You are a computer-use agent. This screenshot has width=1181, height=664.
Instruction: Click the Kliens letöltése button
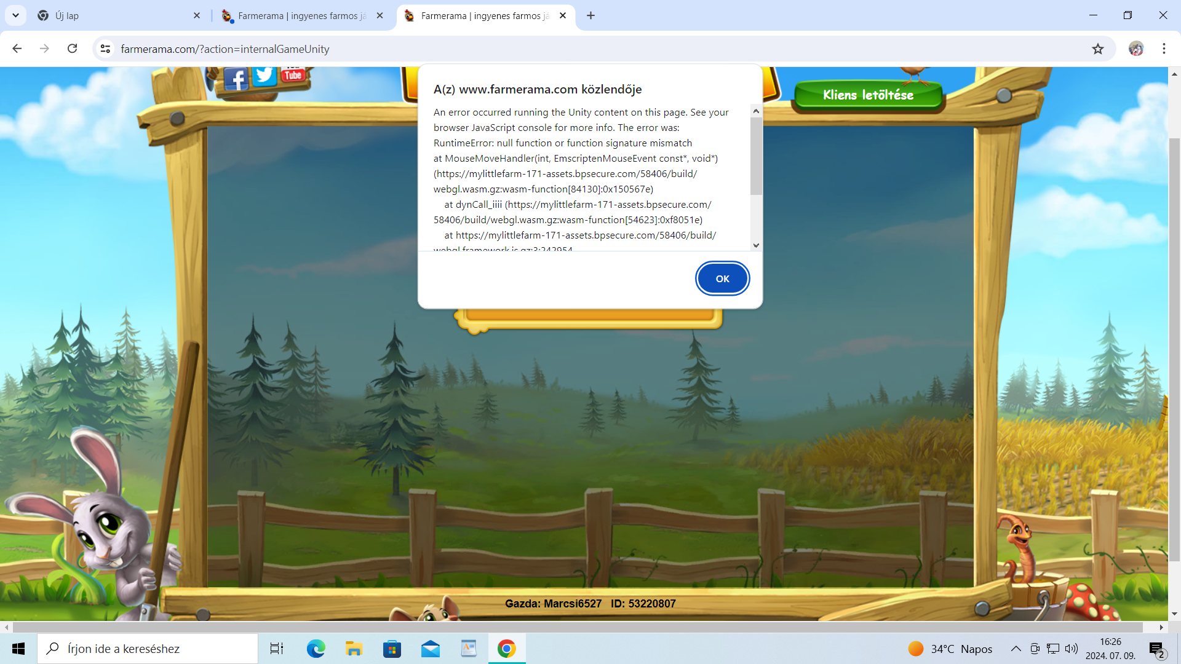(x=868, y=95)
